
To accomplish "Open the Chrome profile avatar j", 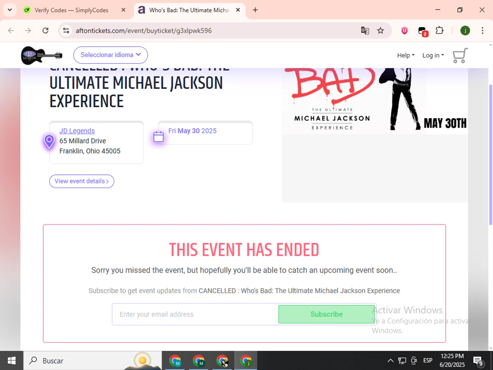I will tap(465, 31).
